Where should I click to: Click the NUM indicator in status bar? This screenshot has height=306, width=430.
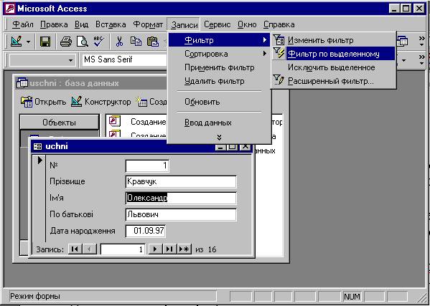pos(352,297)
